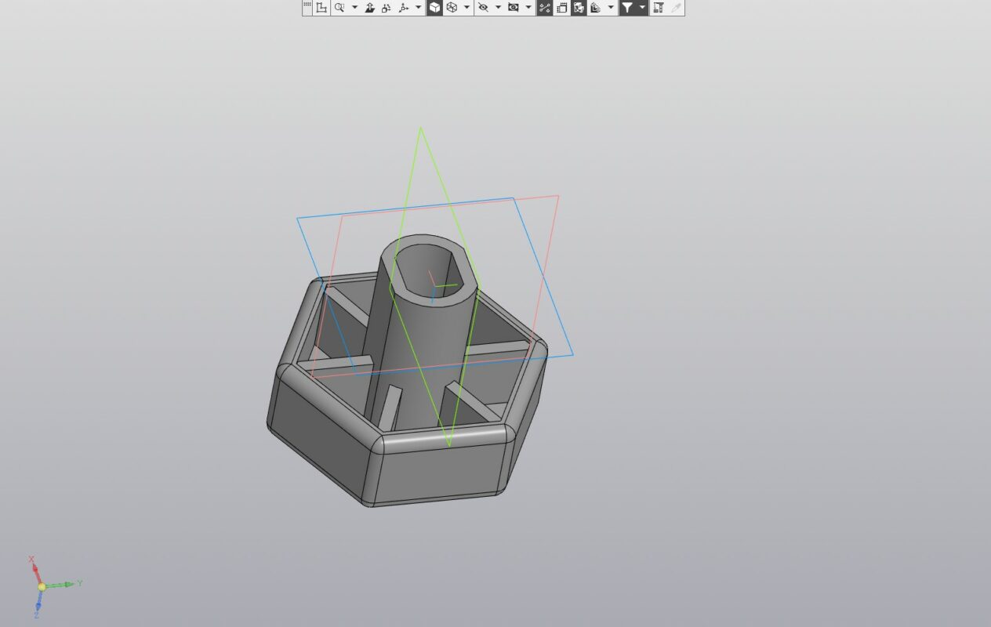
Task: Open dropdown arrow beside funnel filter
Action: pyautogui.click(x=643, y=8)
